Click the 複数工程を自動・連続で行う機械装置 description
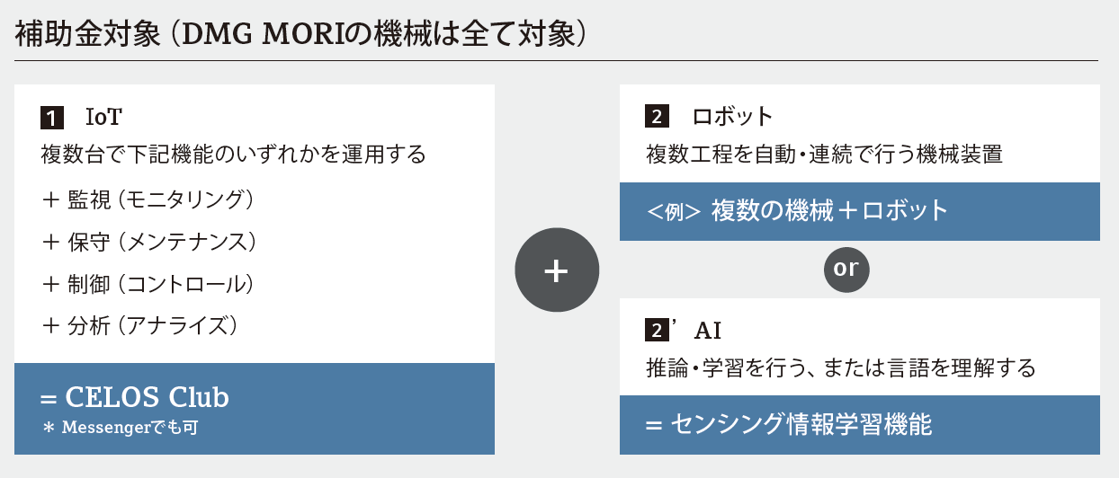The width and height of the screenshot is (1119, 478). 824,155
